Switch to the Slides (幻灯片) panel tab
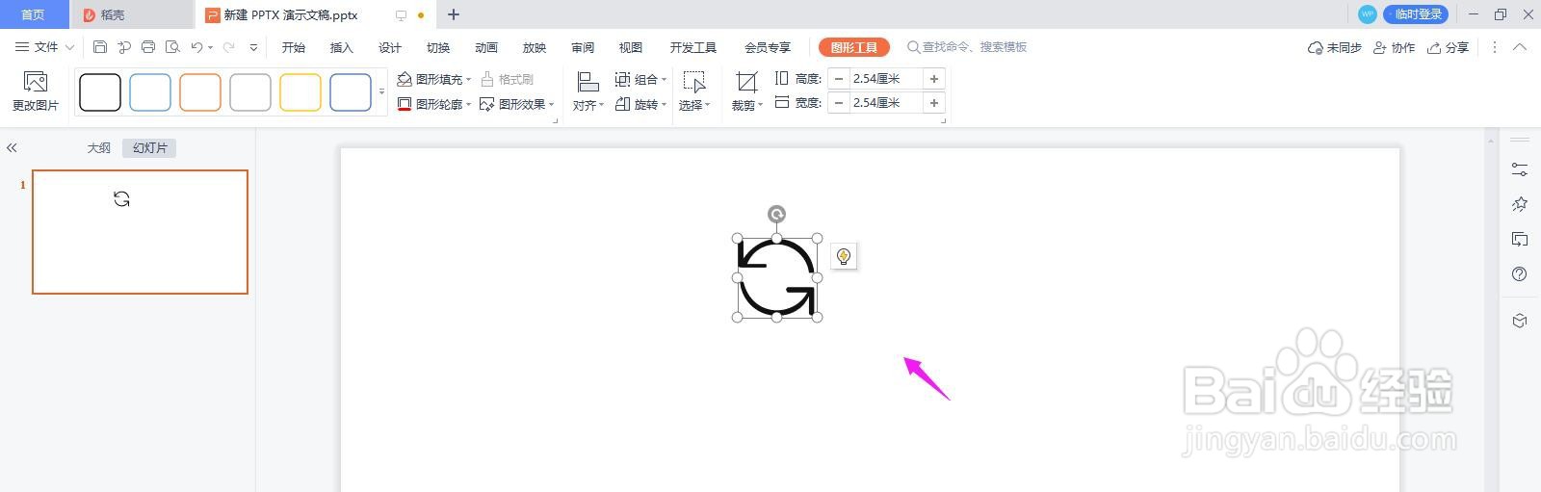The width and height of the screenshot is (1541, 492). pos(149,148)
